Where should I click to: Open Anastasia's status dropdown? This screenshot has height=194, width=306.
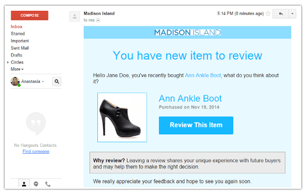pos(43,81)
